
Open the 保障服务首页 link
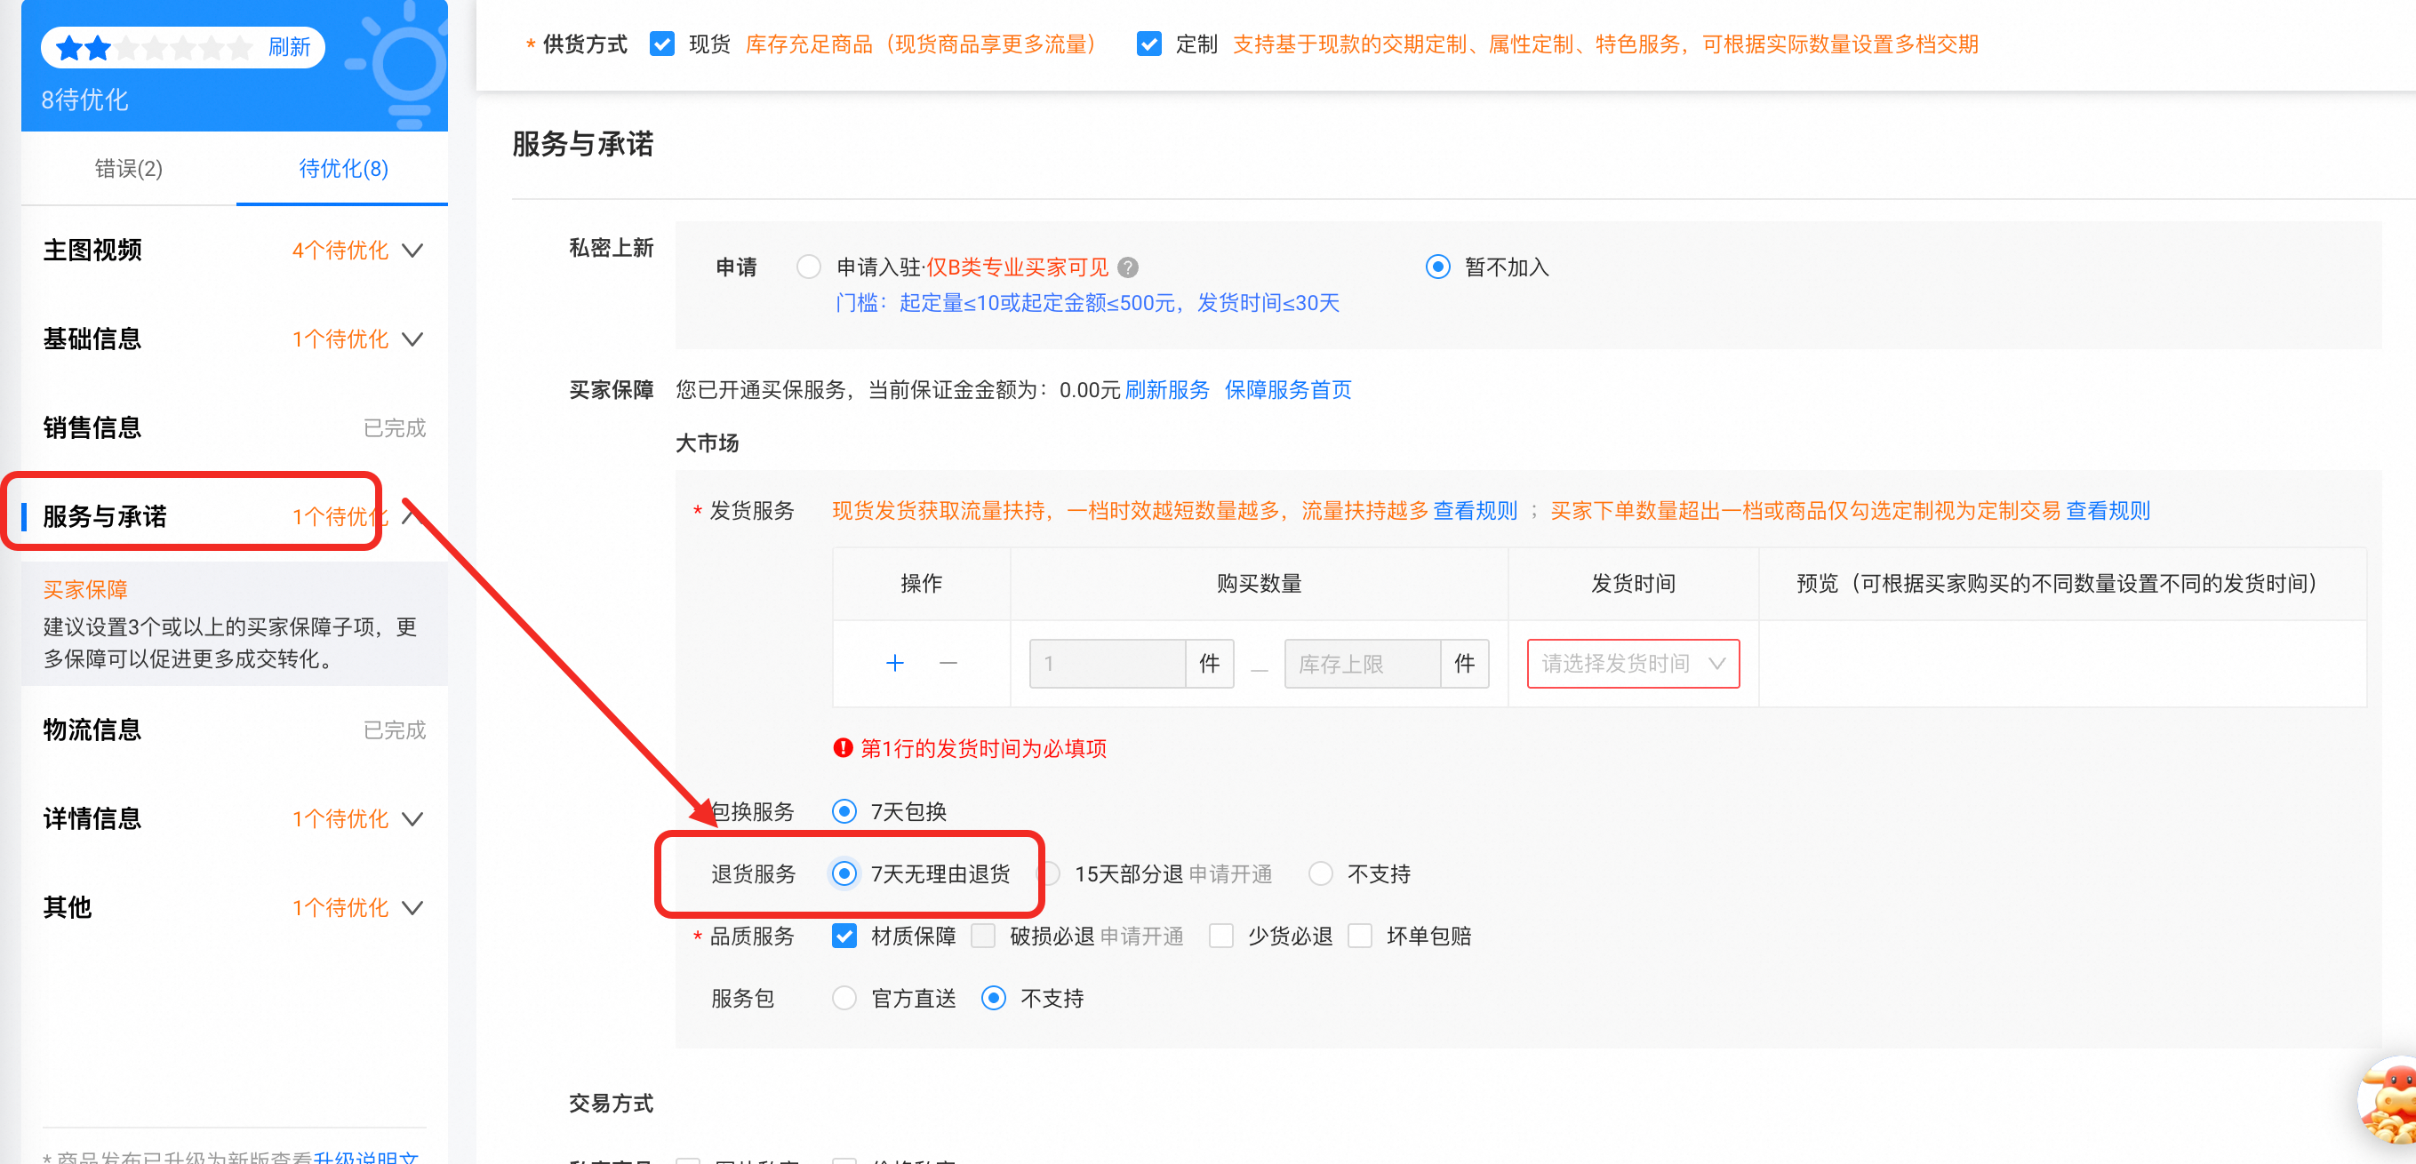click(x=1288, y=390)
